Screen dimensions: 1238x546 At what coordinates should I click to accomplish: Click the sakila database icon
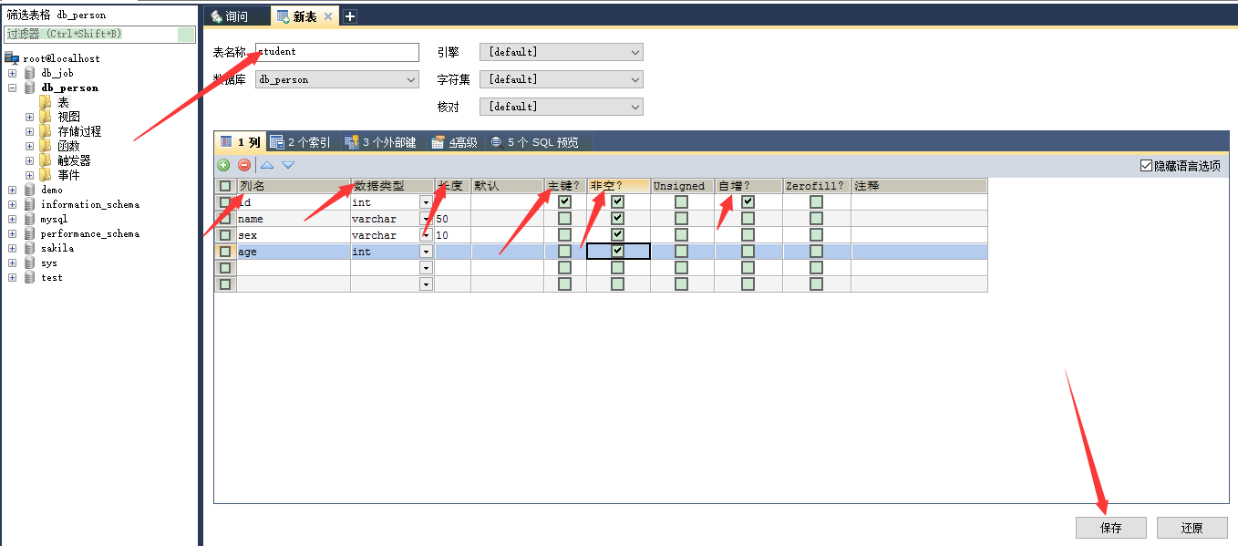[30, 248]
